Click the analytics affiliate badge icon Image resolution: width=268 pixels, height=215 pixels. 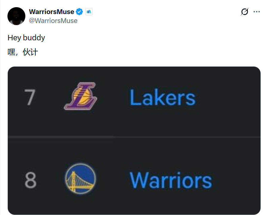pos(89,12)
